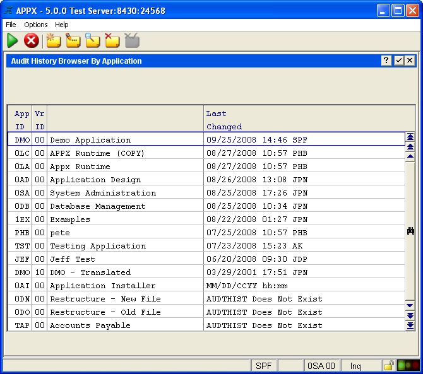
Task: Open the Options menu
Action: click(35, 25)
